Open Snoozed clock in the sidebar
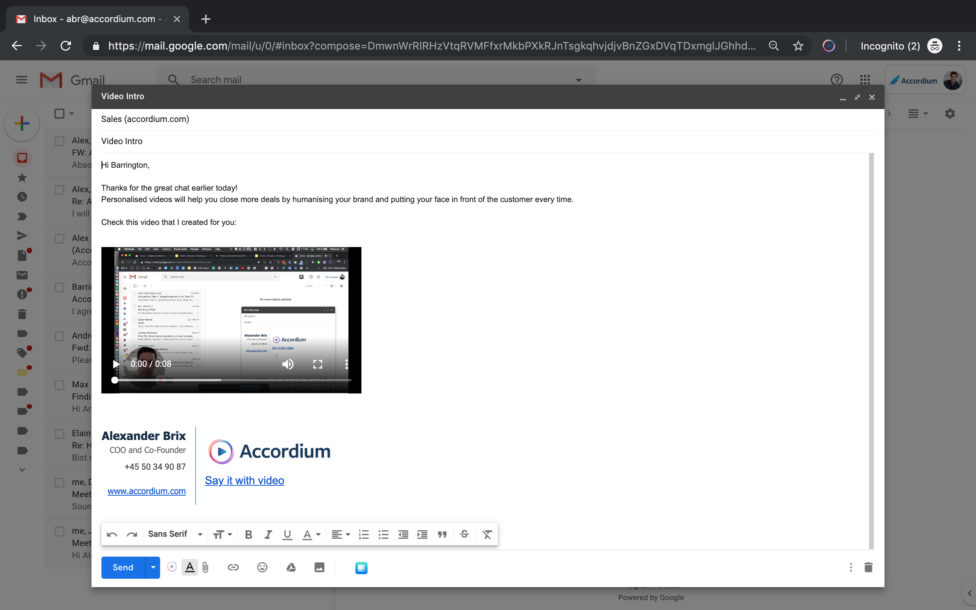This screenshot has width=976, height=610. point(22,197)
